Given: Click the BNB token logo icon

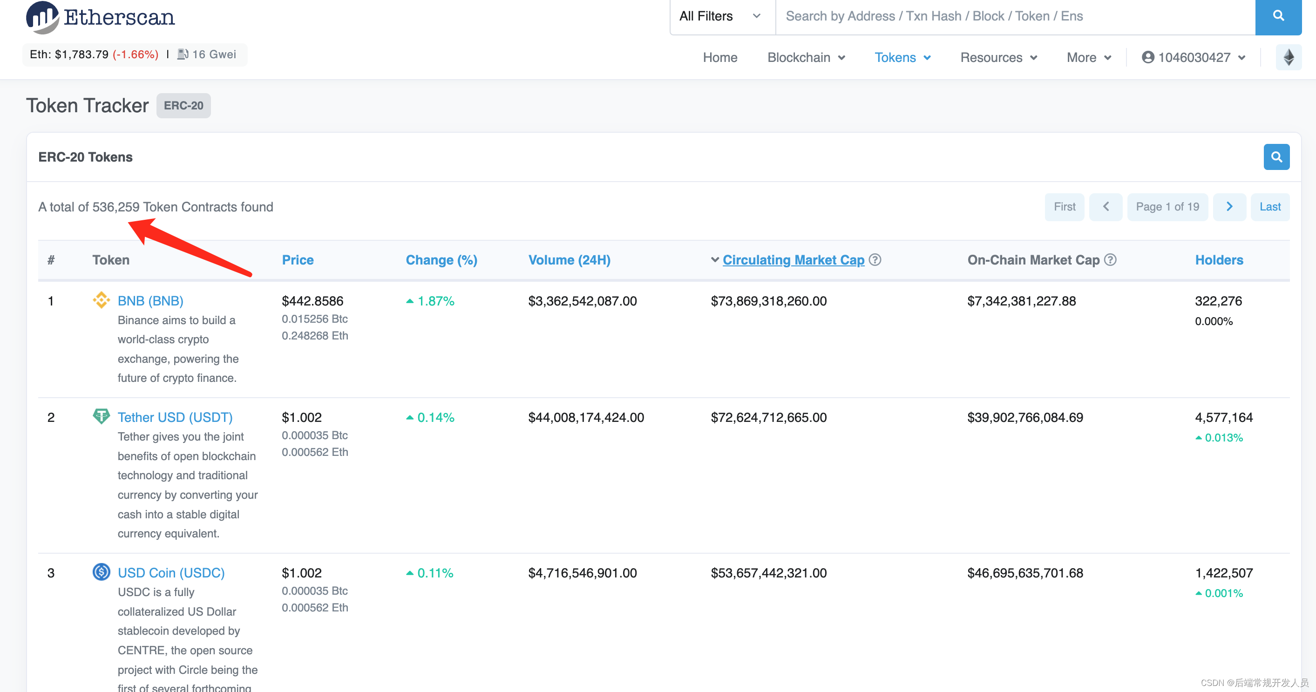Looking at the screenshot, I should tap(101, 300).
